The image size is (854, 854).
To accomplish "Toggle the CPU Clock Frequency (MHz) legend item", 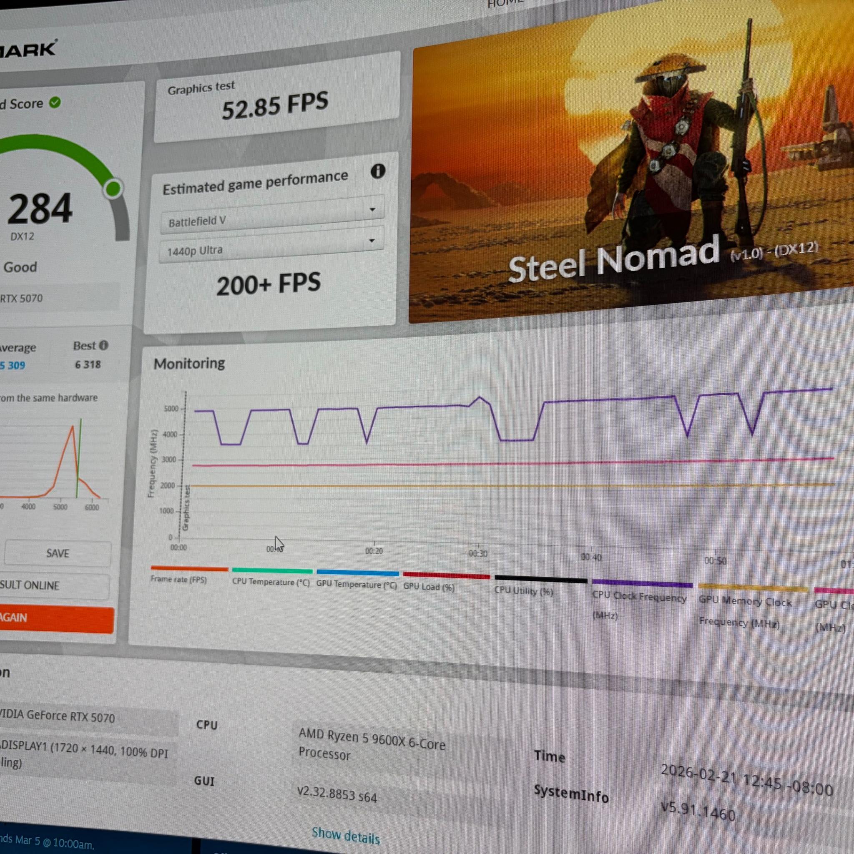I will click(x=641, y=600).
